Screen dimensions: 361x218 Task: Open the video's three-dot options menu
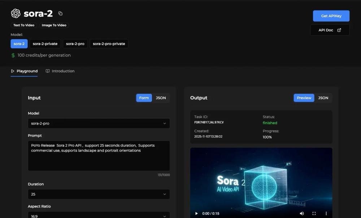coord(326,213)
